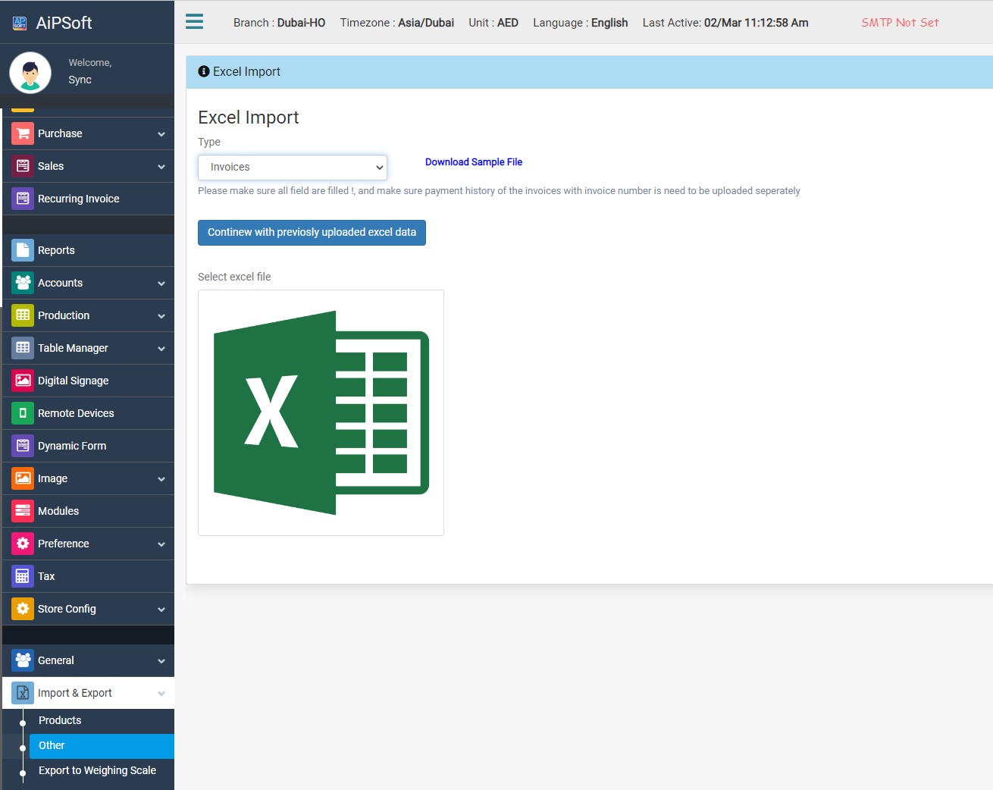This screenshot has width=993, height=790.
Task: Click the Preference gear icon
Action: (23, 544)
